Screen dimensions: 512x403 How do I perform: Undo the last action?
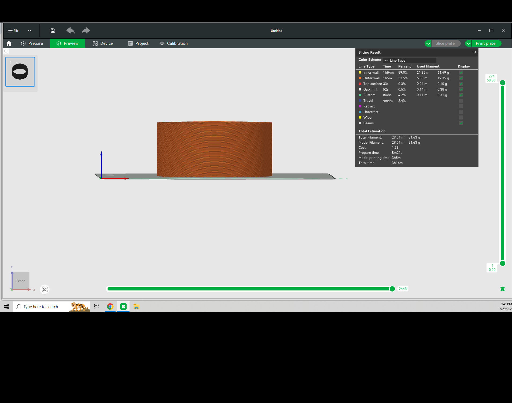(71, 31)
